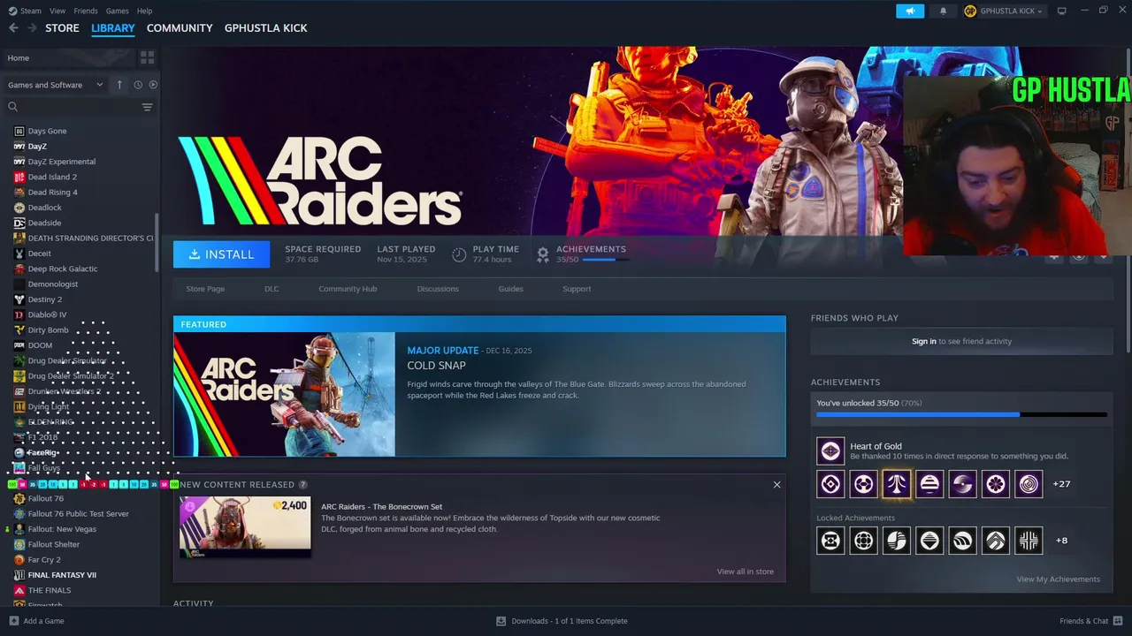Open the Games menu
The image size is (1132, 636).
tap(117, 11)
